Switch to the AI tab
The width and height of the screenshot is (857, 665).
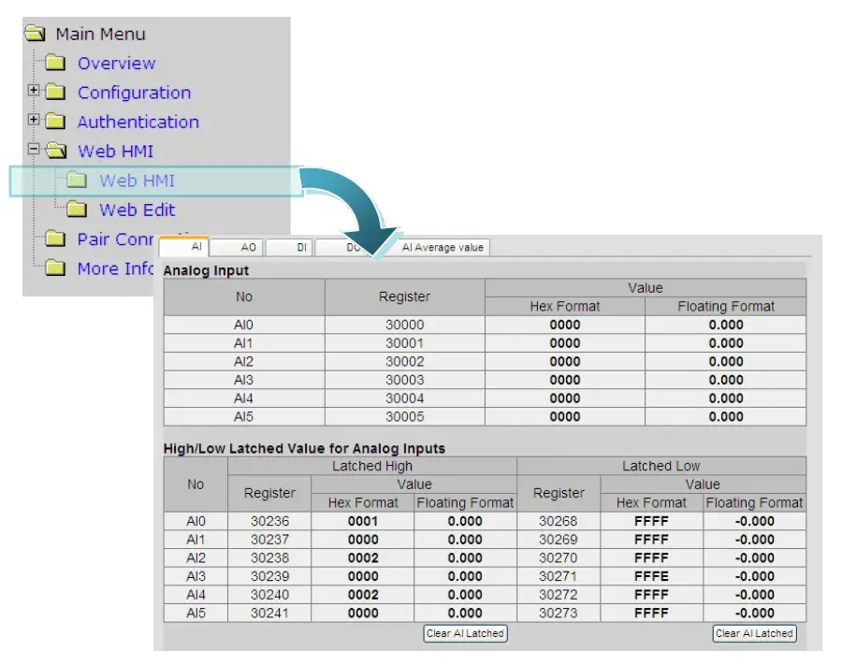[183, 246]
